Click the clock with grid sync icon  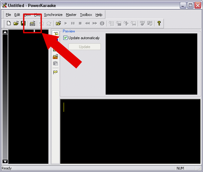(111, 24)
